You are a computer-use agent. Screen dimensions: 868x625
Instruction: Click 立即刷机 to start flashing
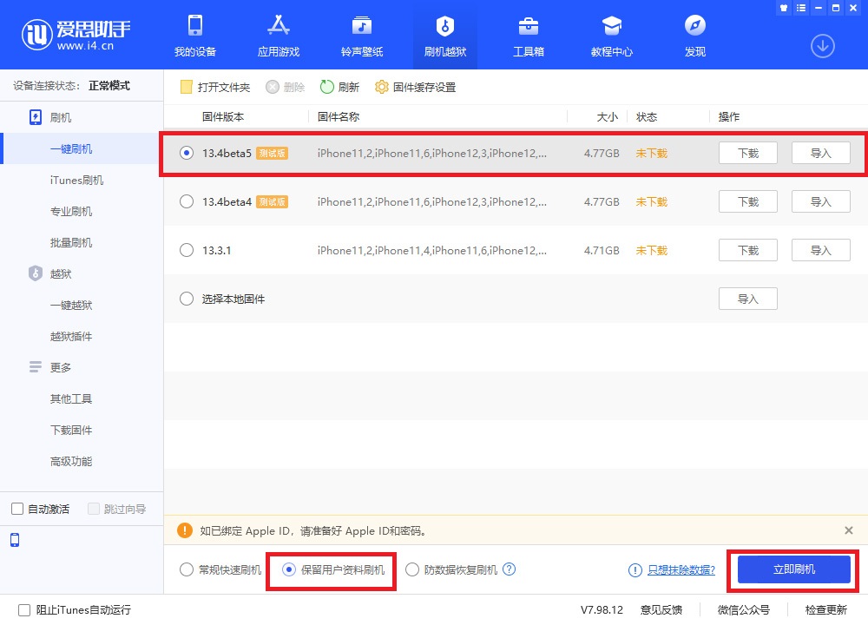(x=792, y=569)
